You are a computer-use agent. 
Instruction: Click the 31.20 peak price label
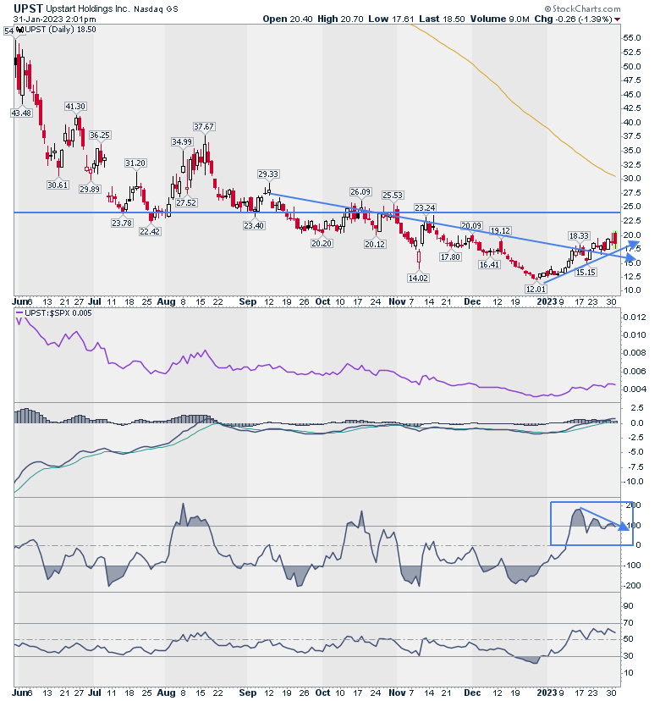coord(135,163)
